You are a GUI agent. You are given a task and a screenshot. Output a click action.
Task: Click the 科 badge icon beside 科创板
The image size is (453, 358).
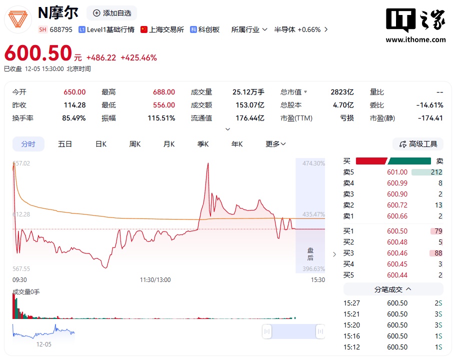click(x=193, y=29)
